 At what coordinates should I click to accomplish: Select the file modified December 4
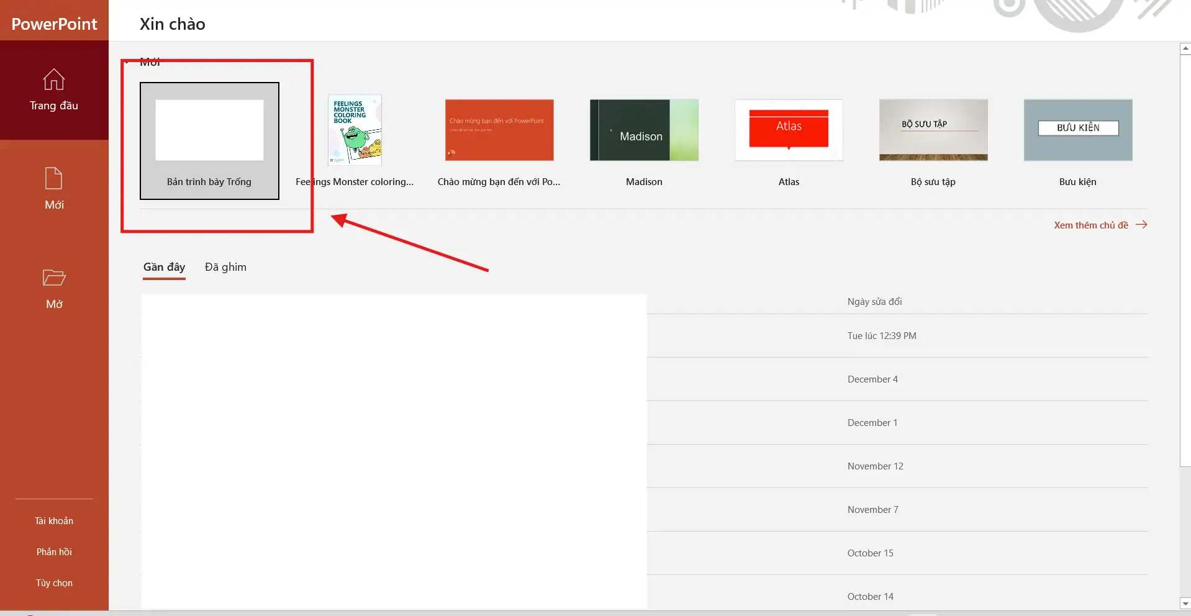[645, 379]
